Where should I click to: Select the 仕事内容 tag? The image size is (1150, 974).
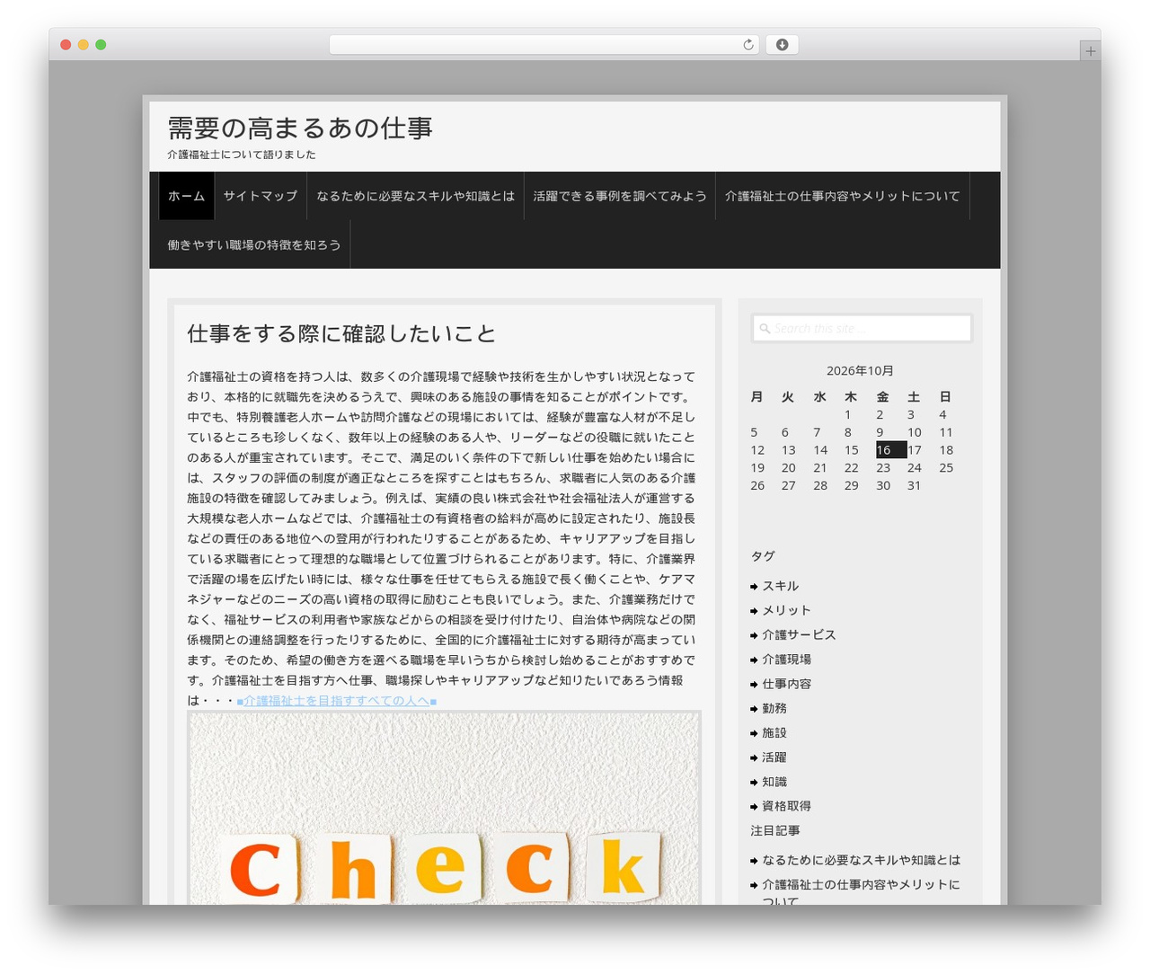point(786,684)
